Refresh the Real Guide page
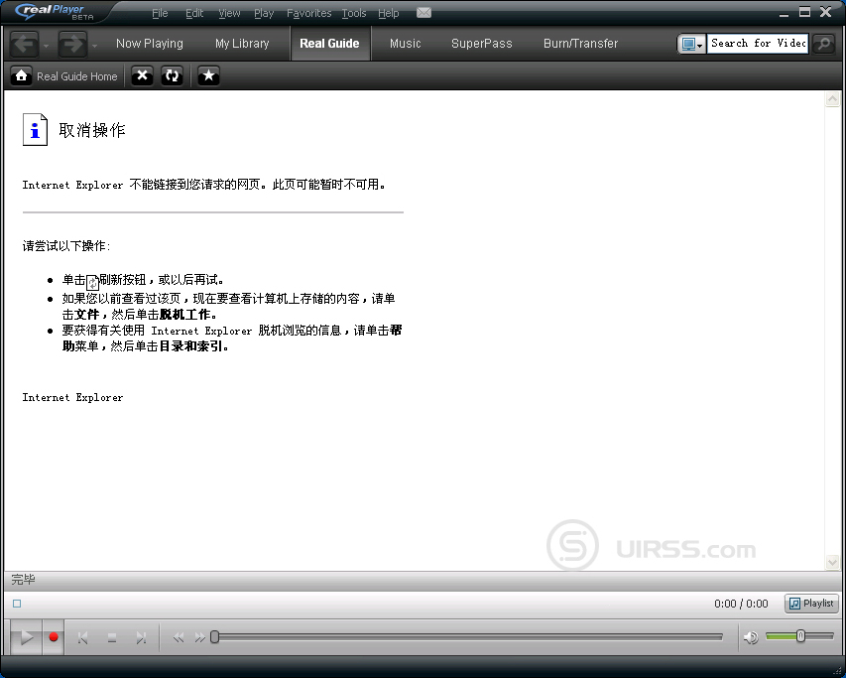 pyautogui.click(x=173, y=76)
